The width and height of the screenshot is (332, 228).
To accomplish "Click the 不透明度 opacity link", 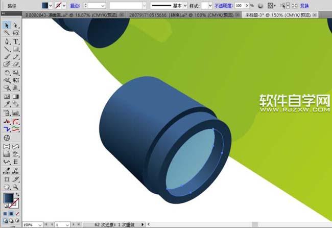I will [224, 6].
